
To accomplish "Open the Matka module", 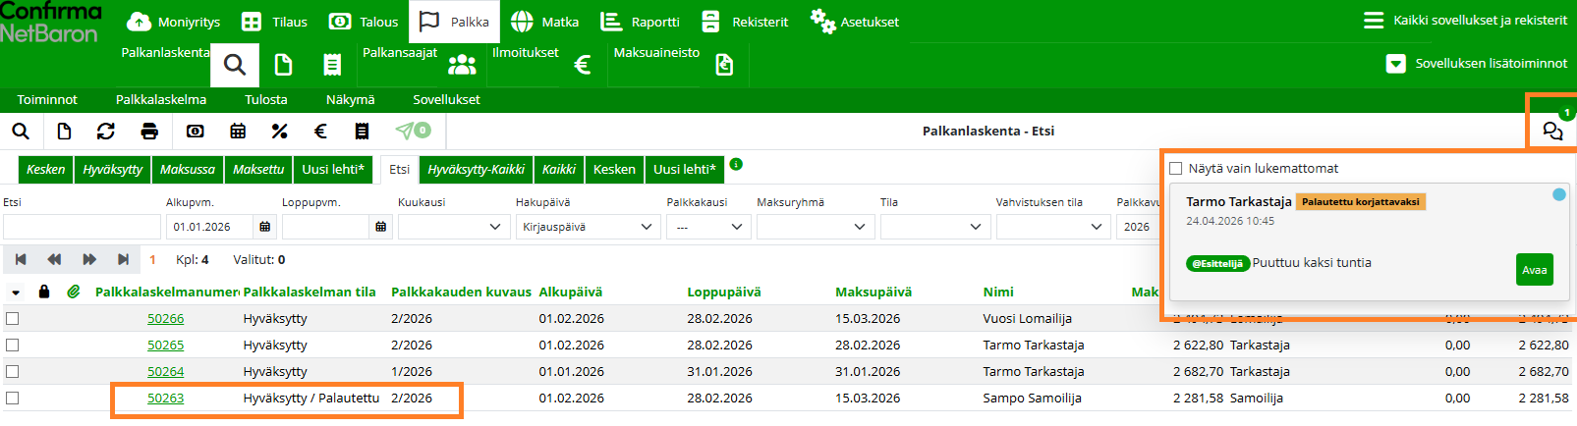I will pyautogui.click(x=544, y=22).
